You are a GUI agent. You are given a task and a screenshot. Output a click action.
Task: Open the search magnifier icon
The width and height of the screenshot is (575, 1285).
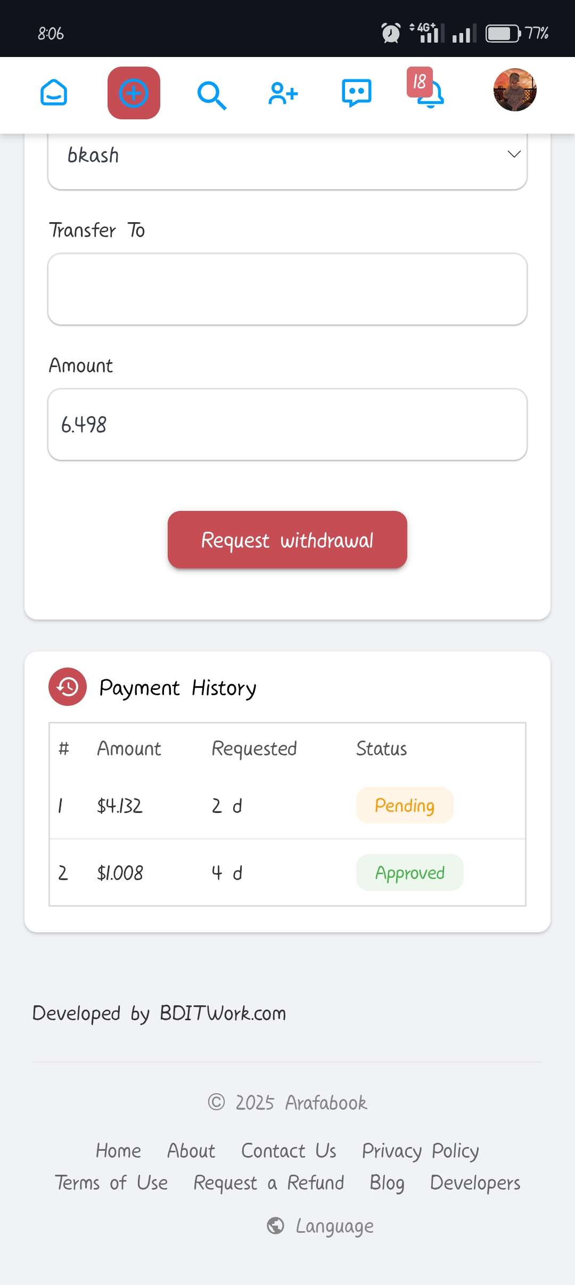pyautogui.click(x=211, y=95)
